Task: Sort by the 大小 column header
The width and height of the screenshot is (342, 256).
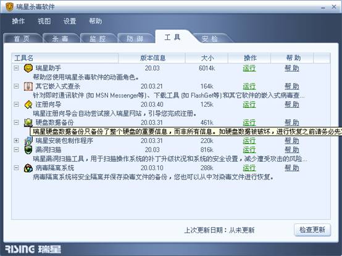Action: click(207, 58)
